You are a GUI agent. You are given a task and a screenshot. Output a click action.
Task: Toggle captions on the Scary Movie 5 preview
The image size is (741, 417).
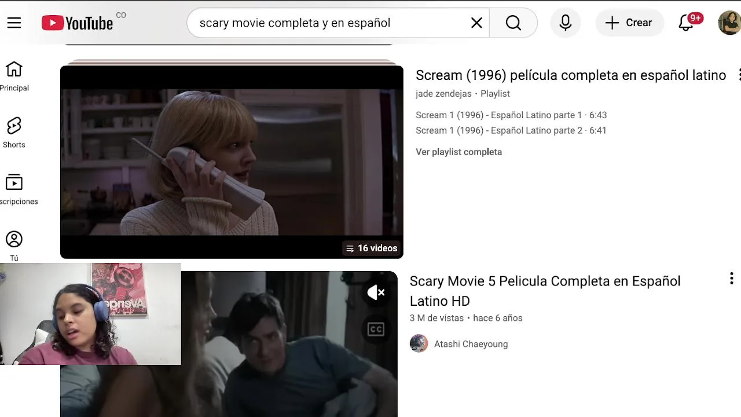(x=376, y=330)
